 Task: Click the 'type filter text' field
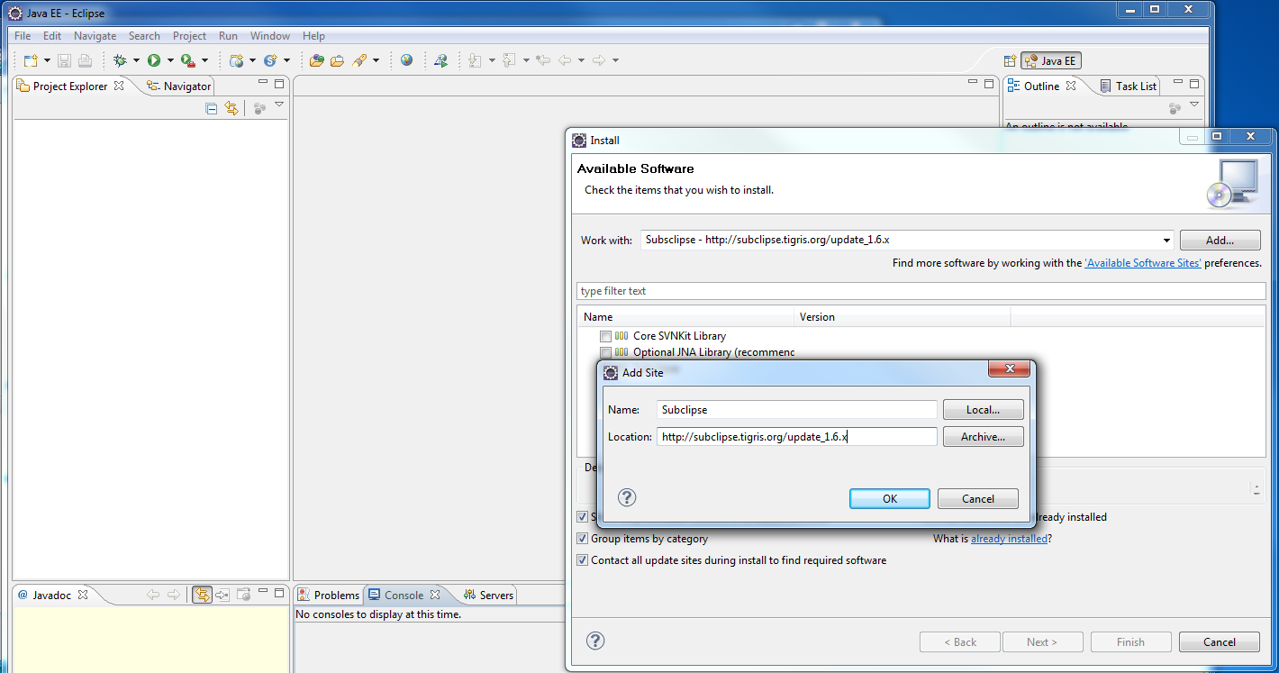[x=921, y=291]
